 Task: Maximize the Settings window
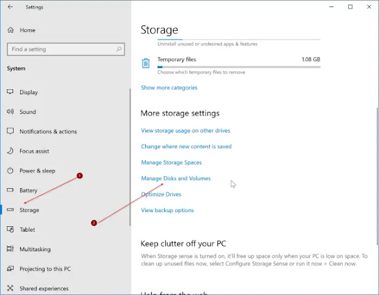click(350, 7)
